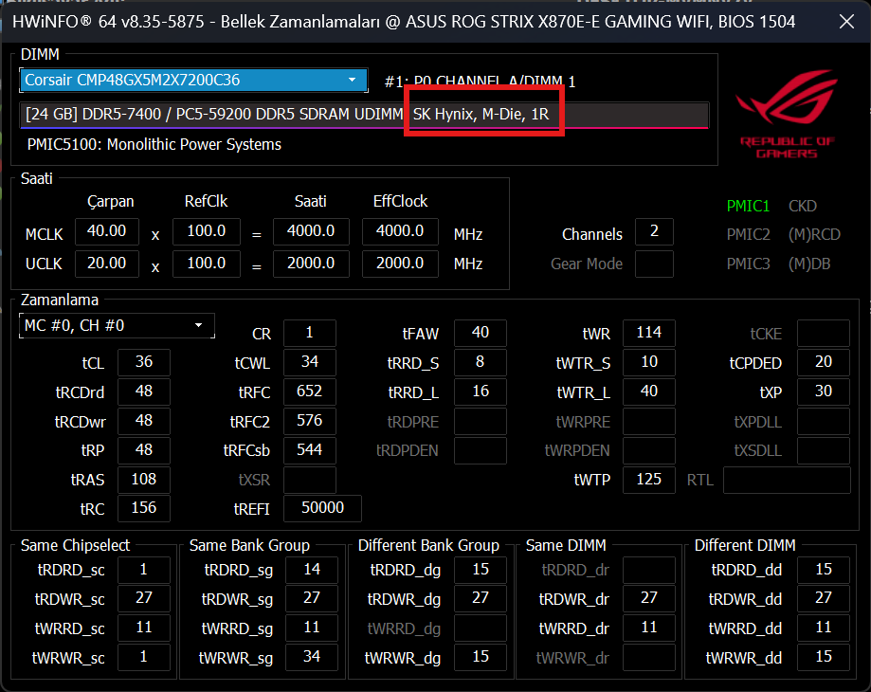Click the tWRRD_sc value 11

pyautogui.click(x=144, y=628)
